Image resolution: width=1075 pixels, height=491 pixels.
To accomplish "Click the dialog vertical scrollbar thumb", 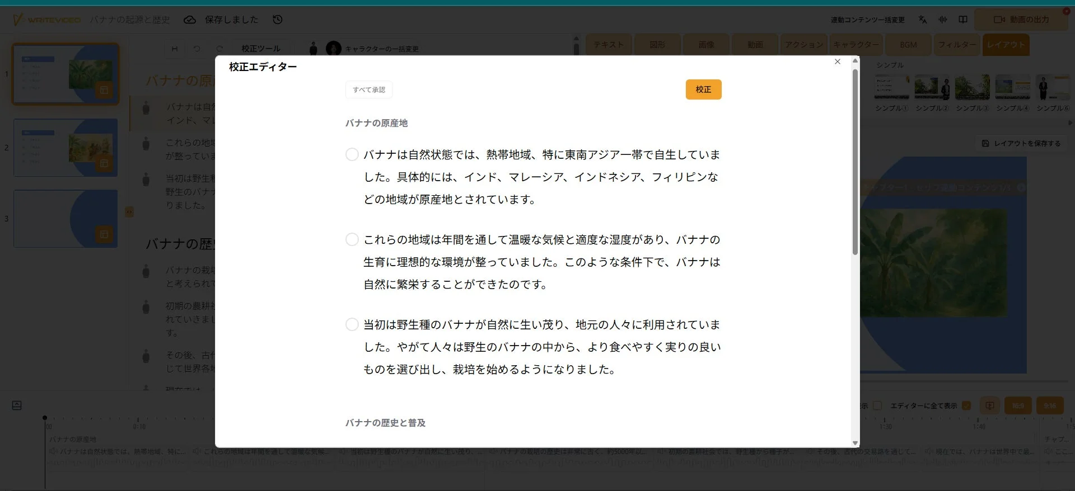I will (x=855, y=162).
